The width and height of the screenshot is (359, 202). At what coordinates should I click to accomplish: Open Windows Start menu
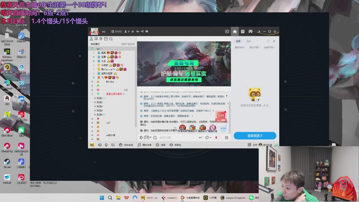[102, 198]
